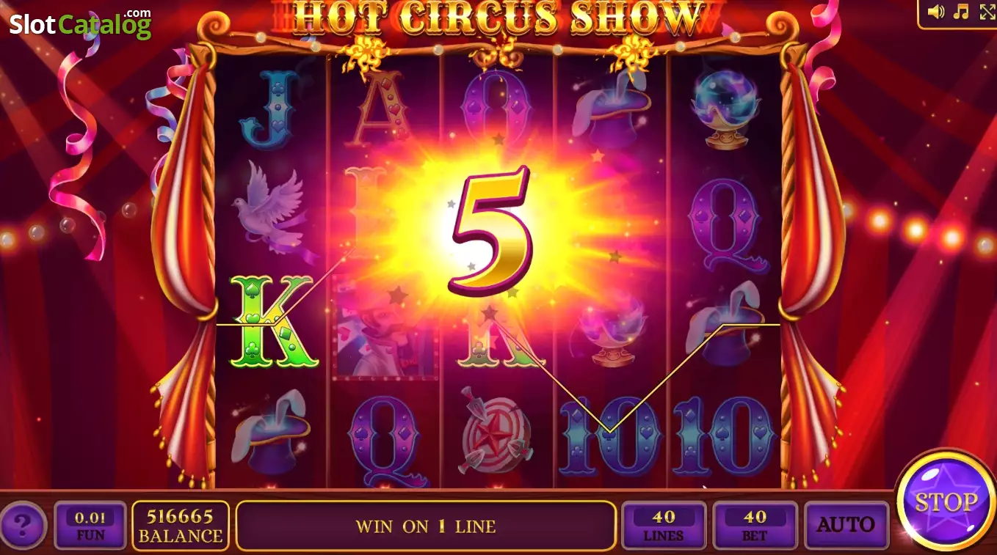The image size is (997, 555).
Task: Enable AUTO spin mode
Action: click(846, 525)
